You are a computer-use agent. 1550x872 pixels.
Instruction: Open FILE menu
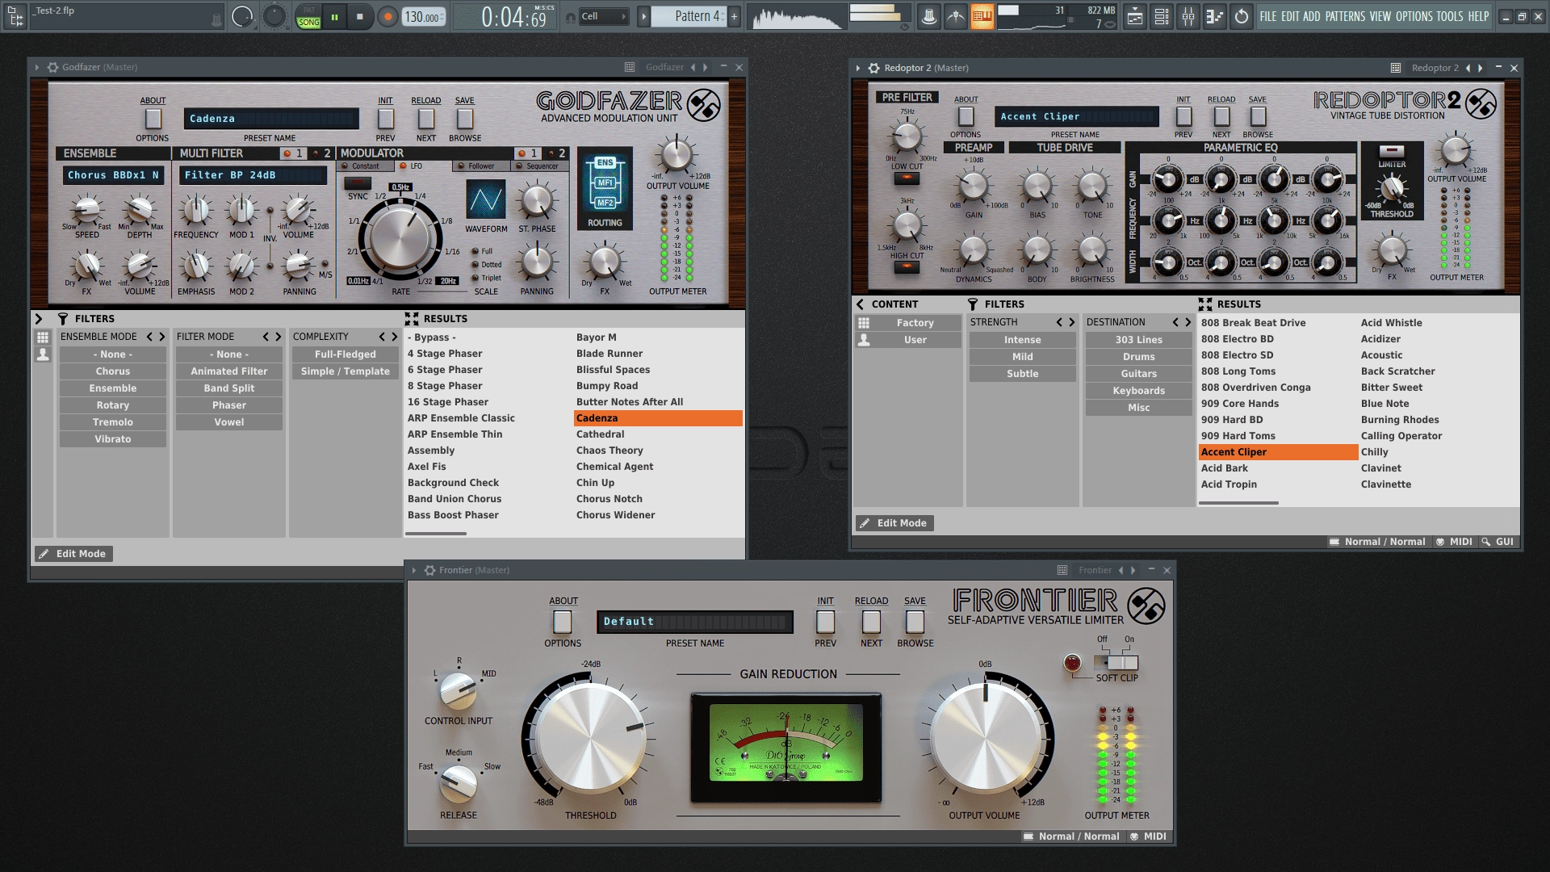point(1268,16)
